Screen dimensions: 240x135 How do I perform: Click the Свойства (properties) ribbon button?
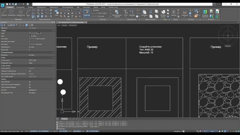click(87, 13)
